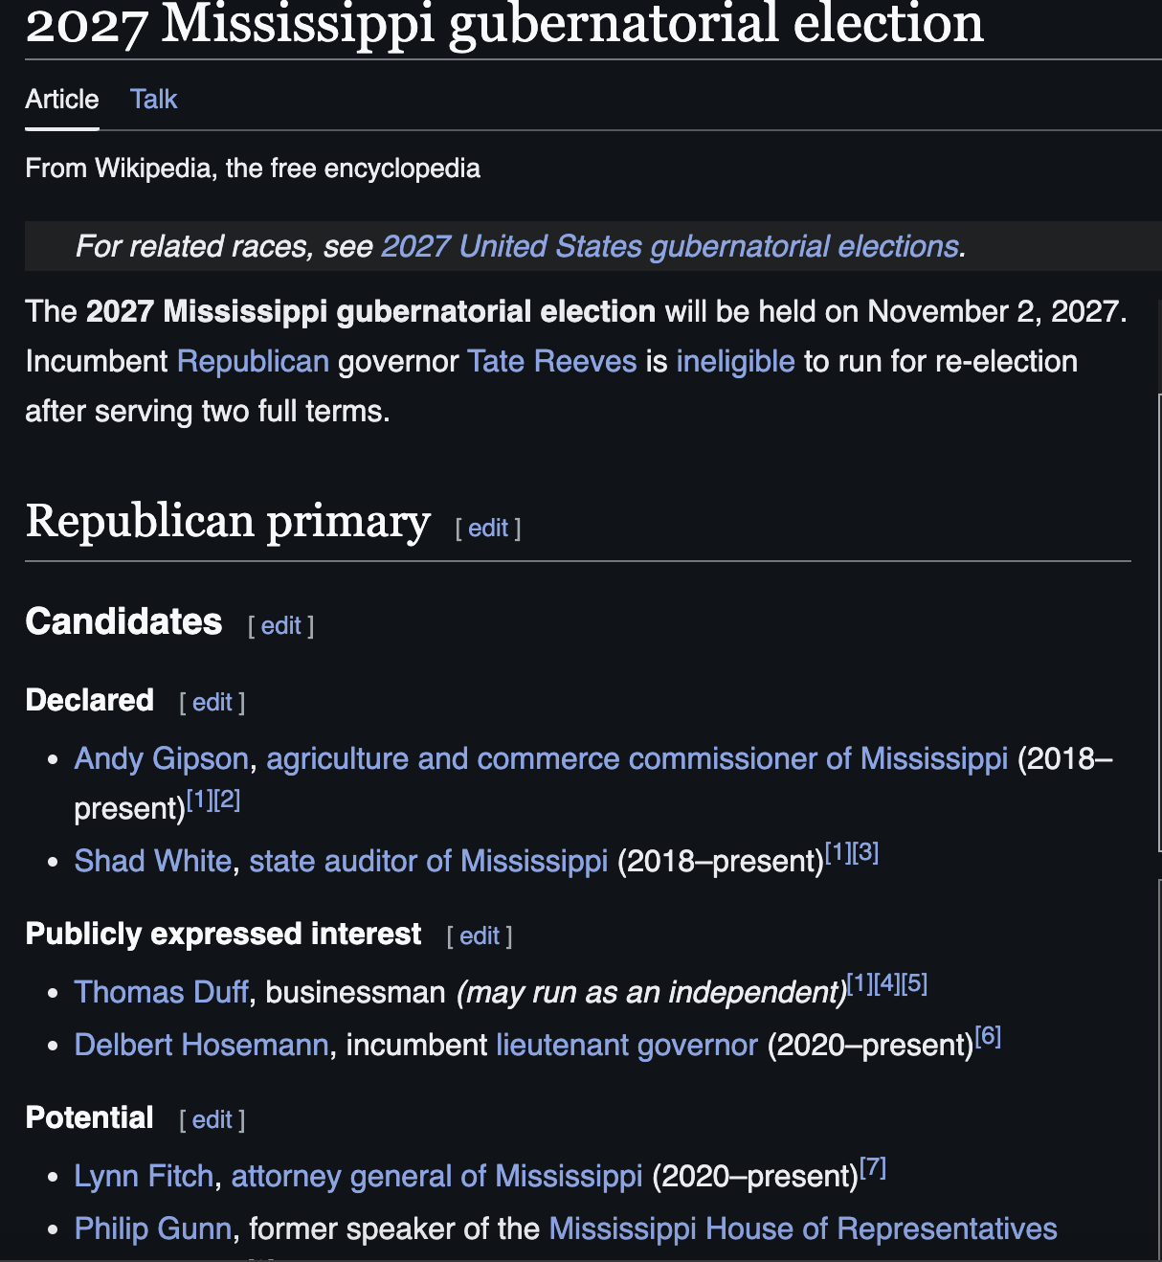Open the lieutenant governor link
1162x1262 pixels.
tap(626, 1045)
